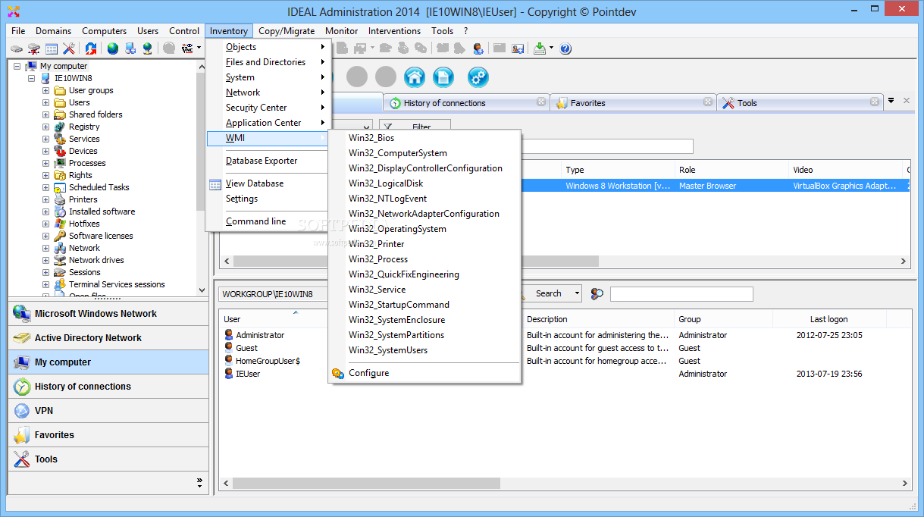924x517 pixels.
Task: Click the Software licenses key icon
Action: coord(61,236)
